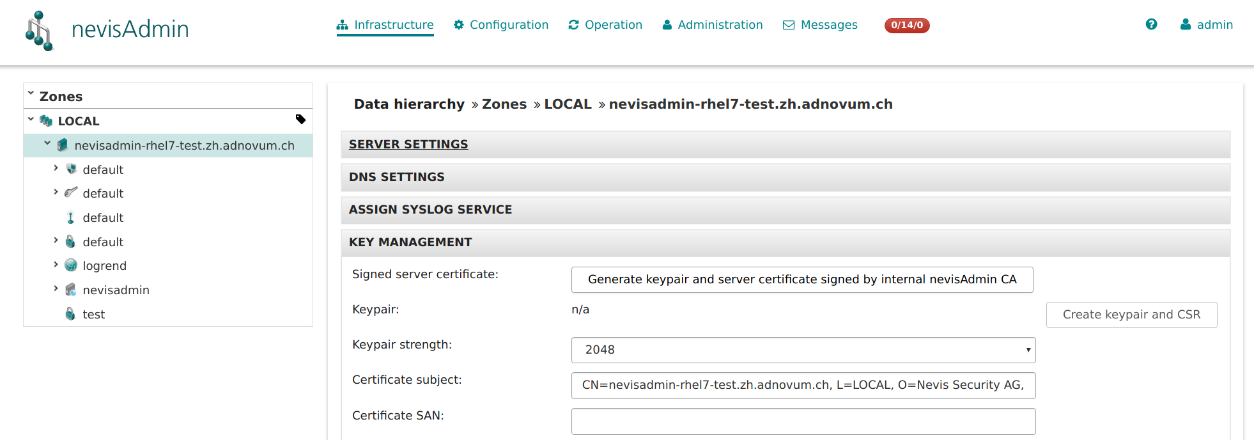Screen dimensions: 1254x440
Task: Click LOCAL breadcrumb link
Action: click(568, 104)
